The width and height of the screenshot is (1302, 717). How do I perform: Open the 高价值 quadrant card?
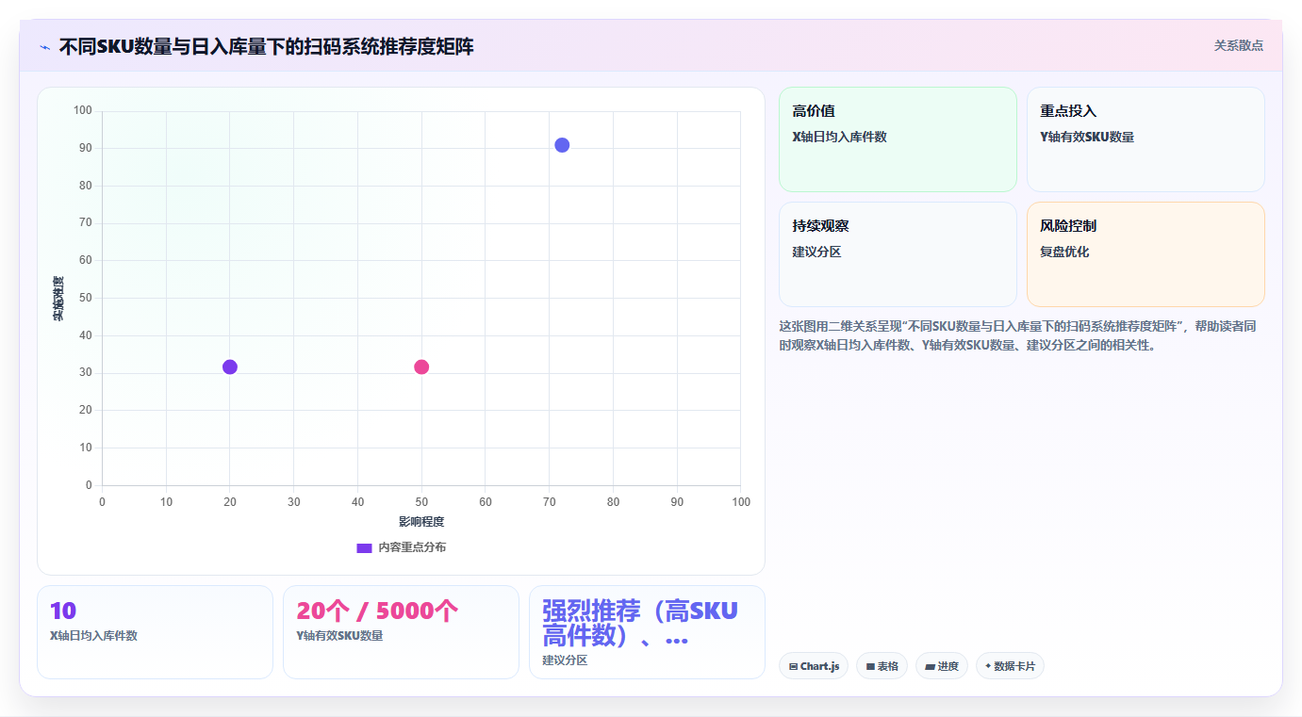[898, 139]
